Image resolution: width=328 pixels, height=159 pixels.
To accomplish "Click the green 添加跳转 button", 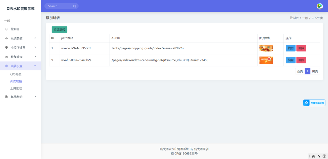I will (59, 29).
